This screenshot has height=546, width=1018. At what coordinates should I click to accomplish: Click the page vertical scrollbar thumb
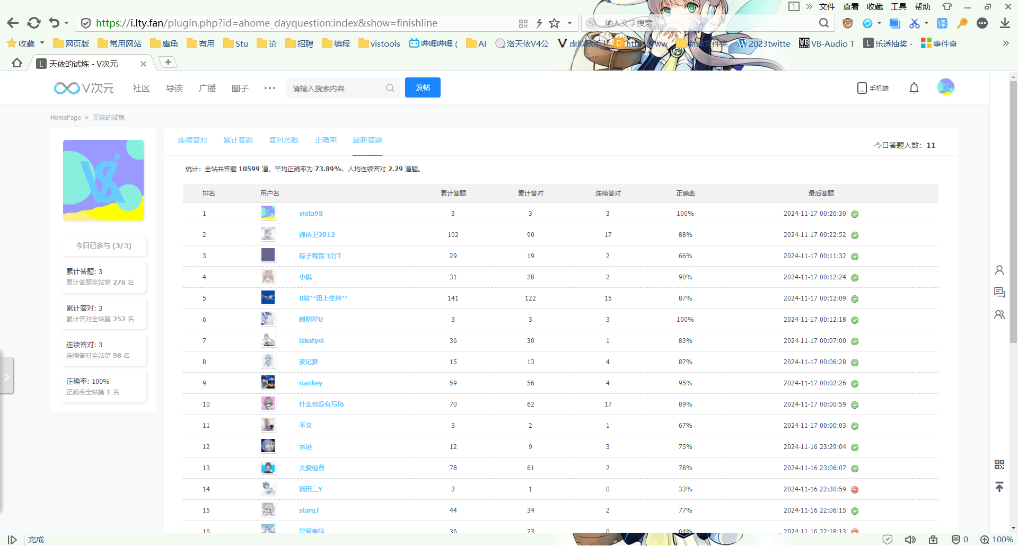pyautogui.click(x=1013, y=212)
